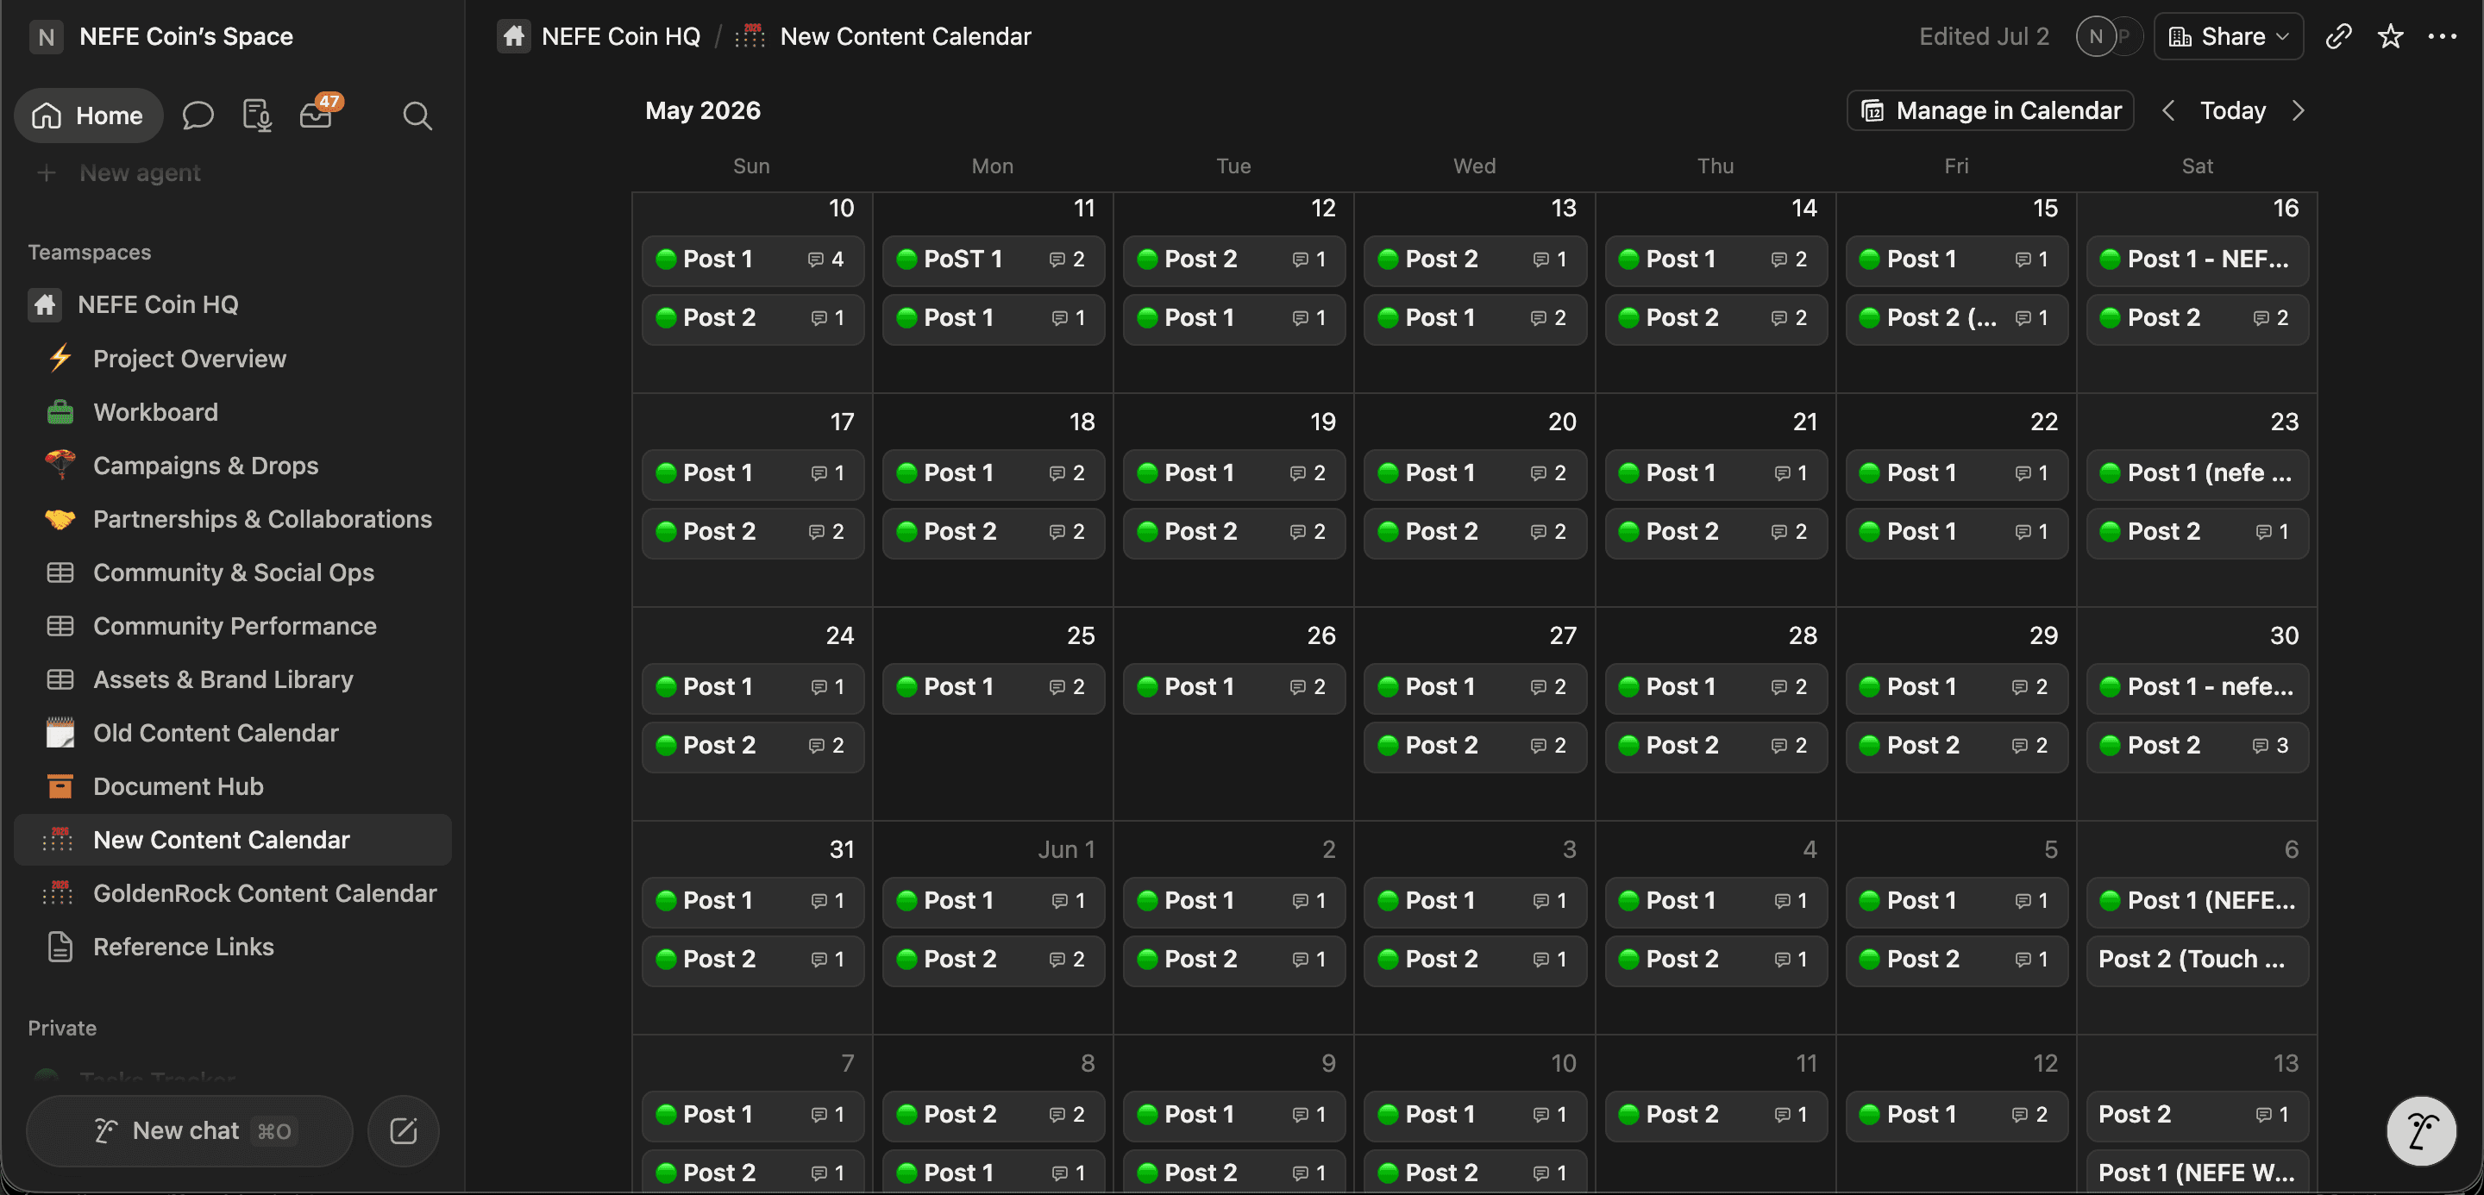Favorite this page with the star icon

click(2391, 36)
